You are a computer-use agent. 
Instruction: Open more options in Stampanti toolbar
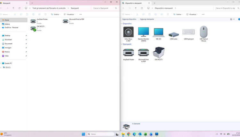81,14
